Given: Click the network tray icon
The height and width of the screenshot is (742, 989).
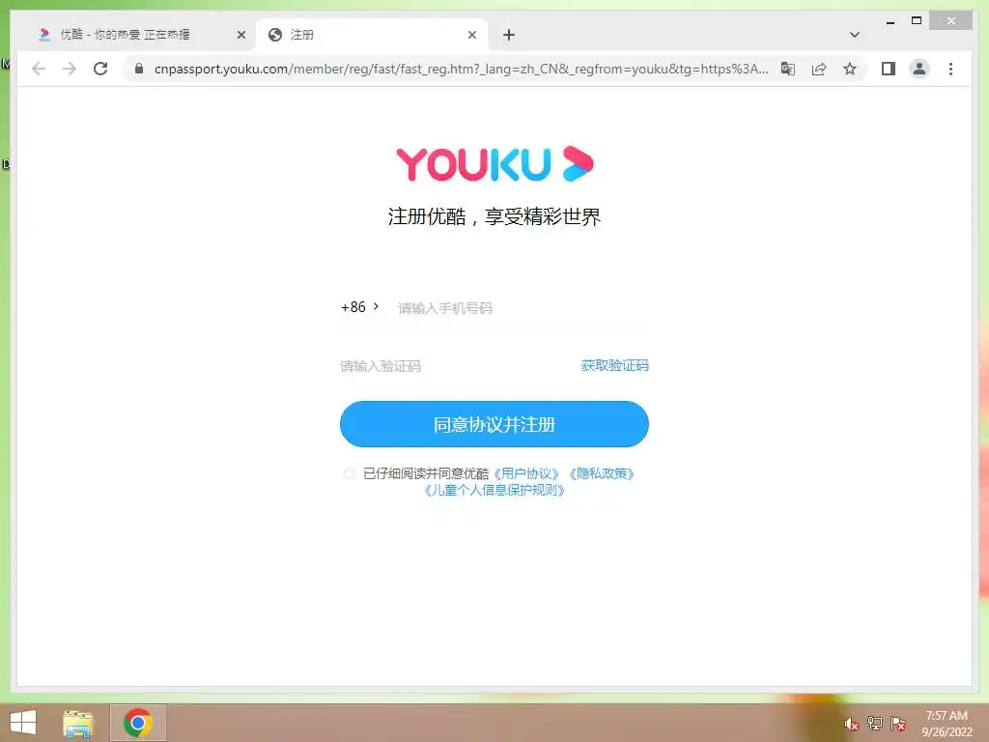Looking at the screenshot, I should [875, 723].
